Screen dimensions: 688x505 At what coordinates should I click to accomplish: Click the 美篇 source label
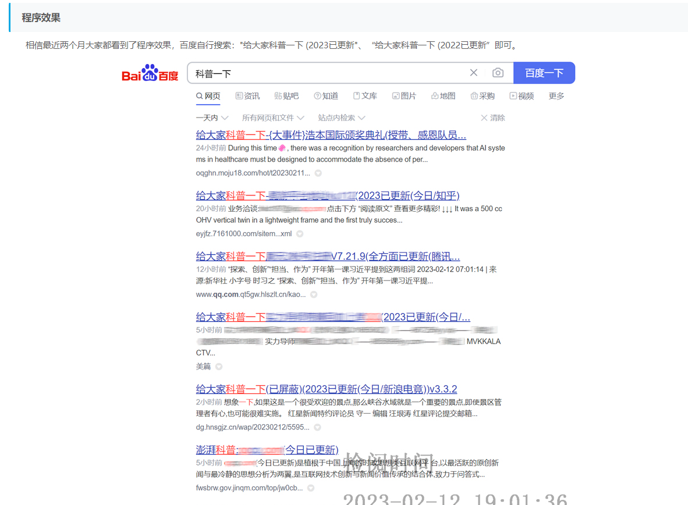(x=203, y=367)
